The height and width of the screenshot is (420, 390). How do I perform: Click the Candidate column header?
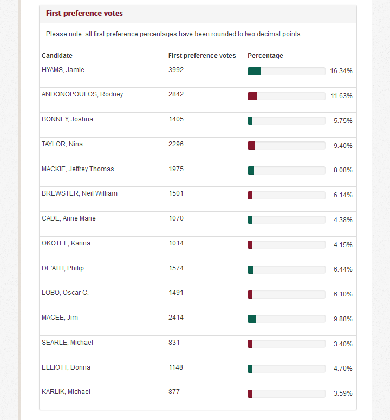(57, 56)
